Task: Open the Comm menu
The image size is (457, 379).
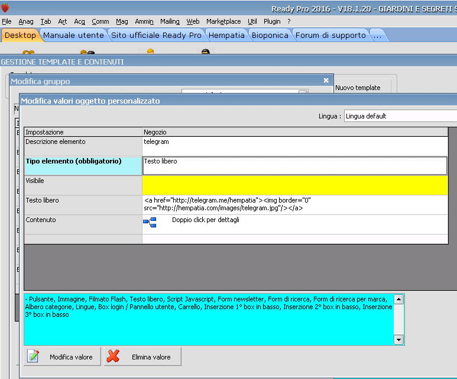Action: 101,21
